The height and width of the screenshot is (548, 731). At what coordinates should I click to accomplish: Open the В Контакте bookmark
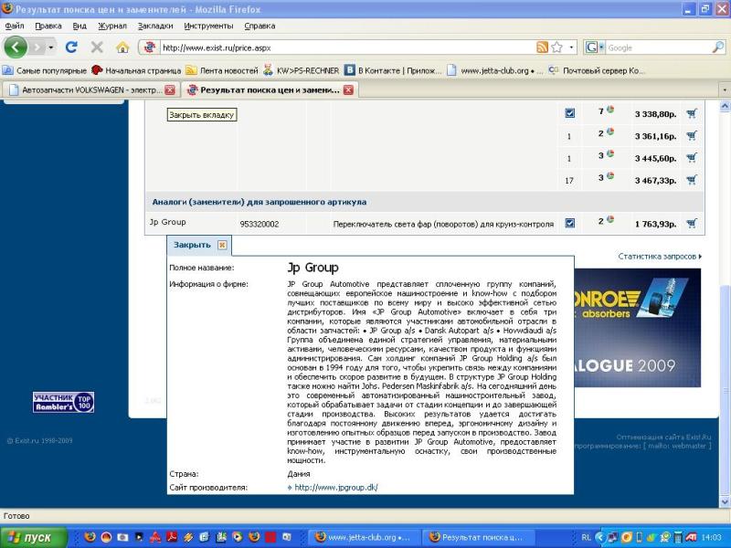click(393, 71)
